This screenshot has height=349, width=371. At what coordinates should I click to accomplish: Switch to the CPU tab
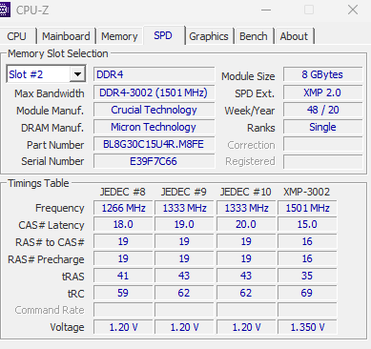pos(16,36)
